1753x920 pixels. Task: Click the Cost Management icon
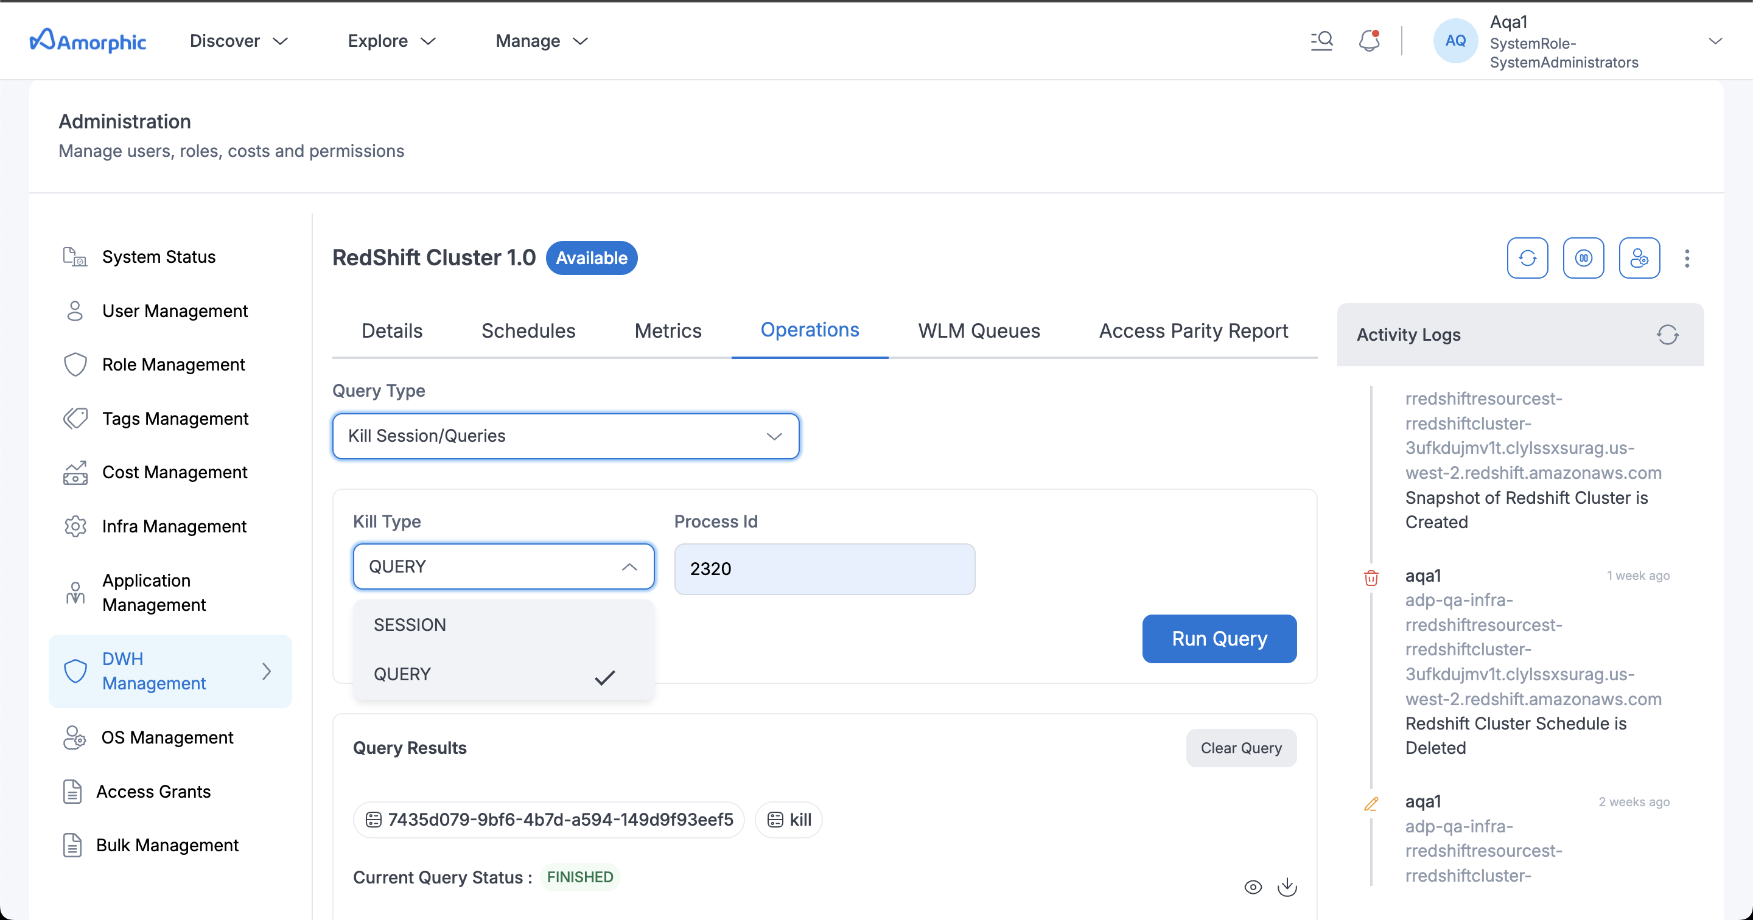75,472
